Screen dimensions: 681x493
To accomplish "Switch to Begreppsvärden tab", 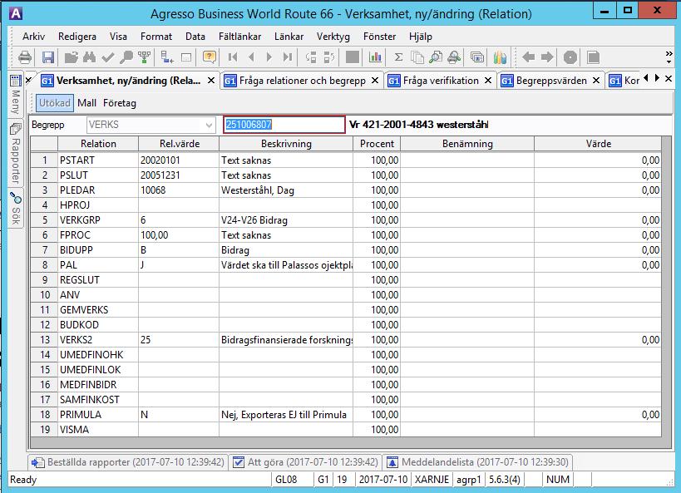I will coord(551,81).
